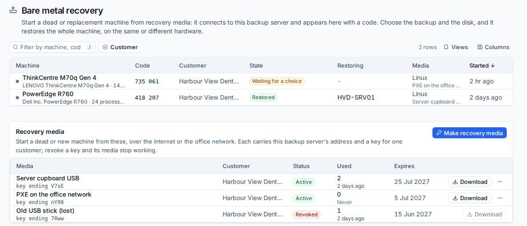Open the PowerEdge R760 machine row
This screenshot has height=226, width=527.
click(261, 97)
